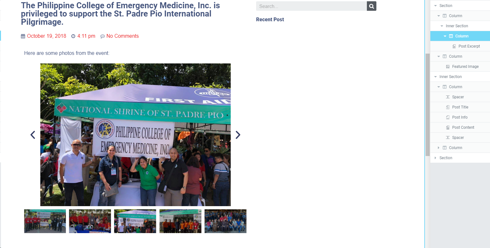Screen dimensions: 490x248
Task: Select Post Title in the navigator
Action: 460,107
